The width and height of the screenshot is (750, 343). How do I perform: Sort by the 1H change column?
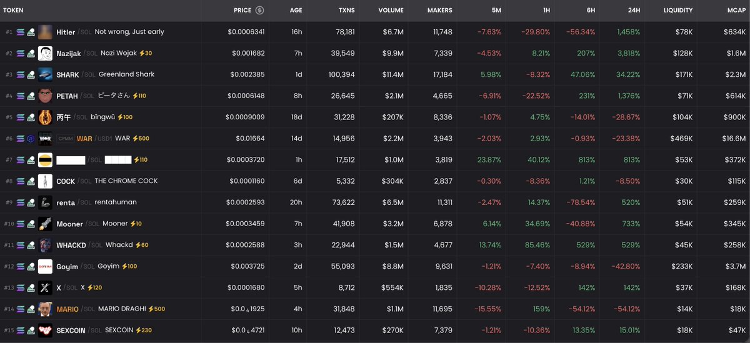tap(546, 10)
